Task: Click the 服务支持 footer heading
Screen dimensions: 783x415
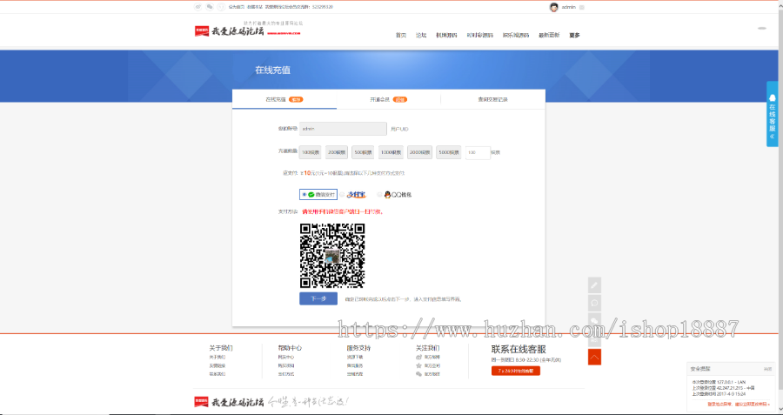Action: point(358,348)
